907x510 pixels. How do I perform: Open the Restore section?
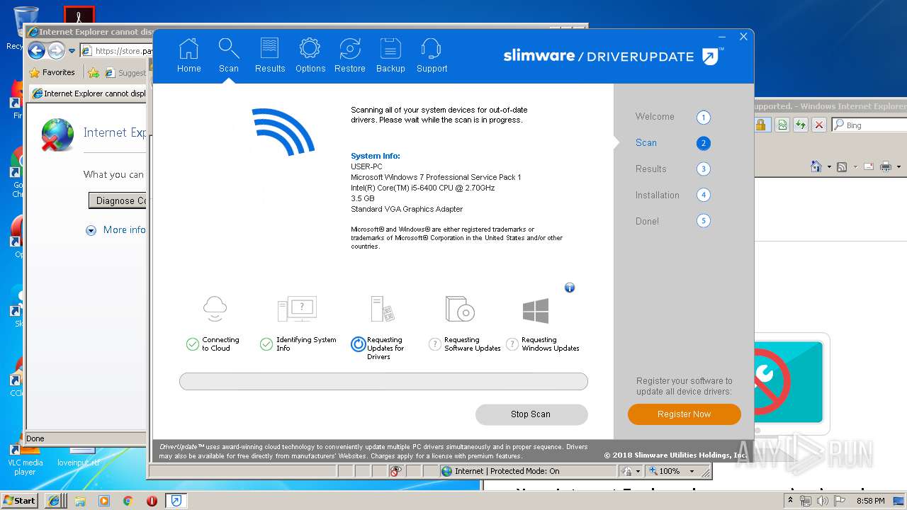click(x=350, y=56)
